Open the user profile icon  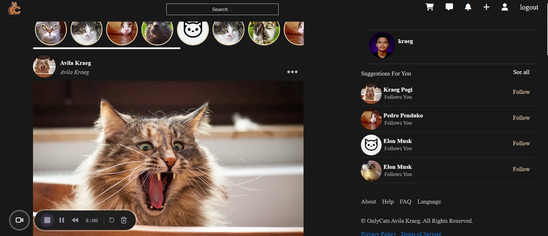(505, 7)
